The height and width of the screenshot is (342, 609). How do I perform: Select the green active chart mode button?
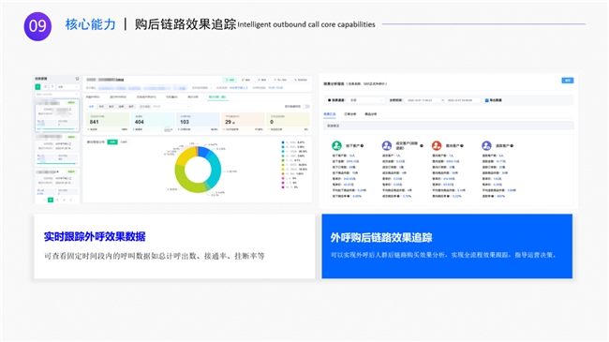(112, 141)
